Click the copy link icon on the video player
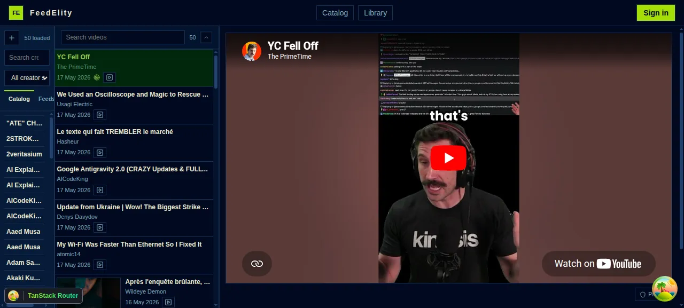Viewport: 684px width, 308px height. [x=257, y=264]
